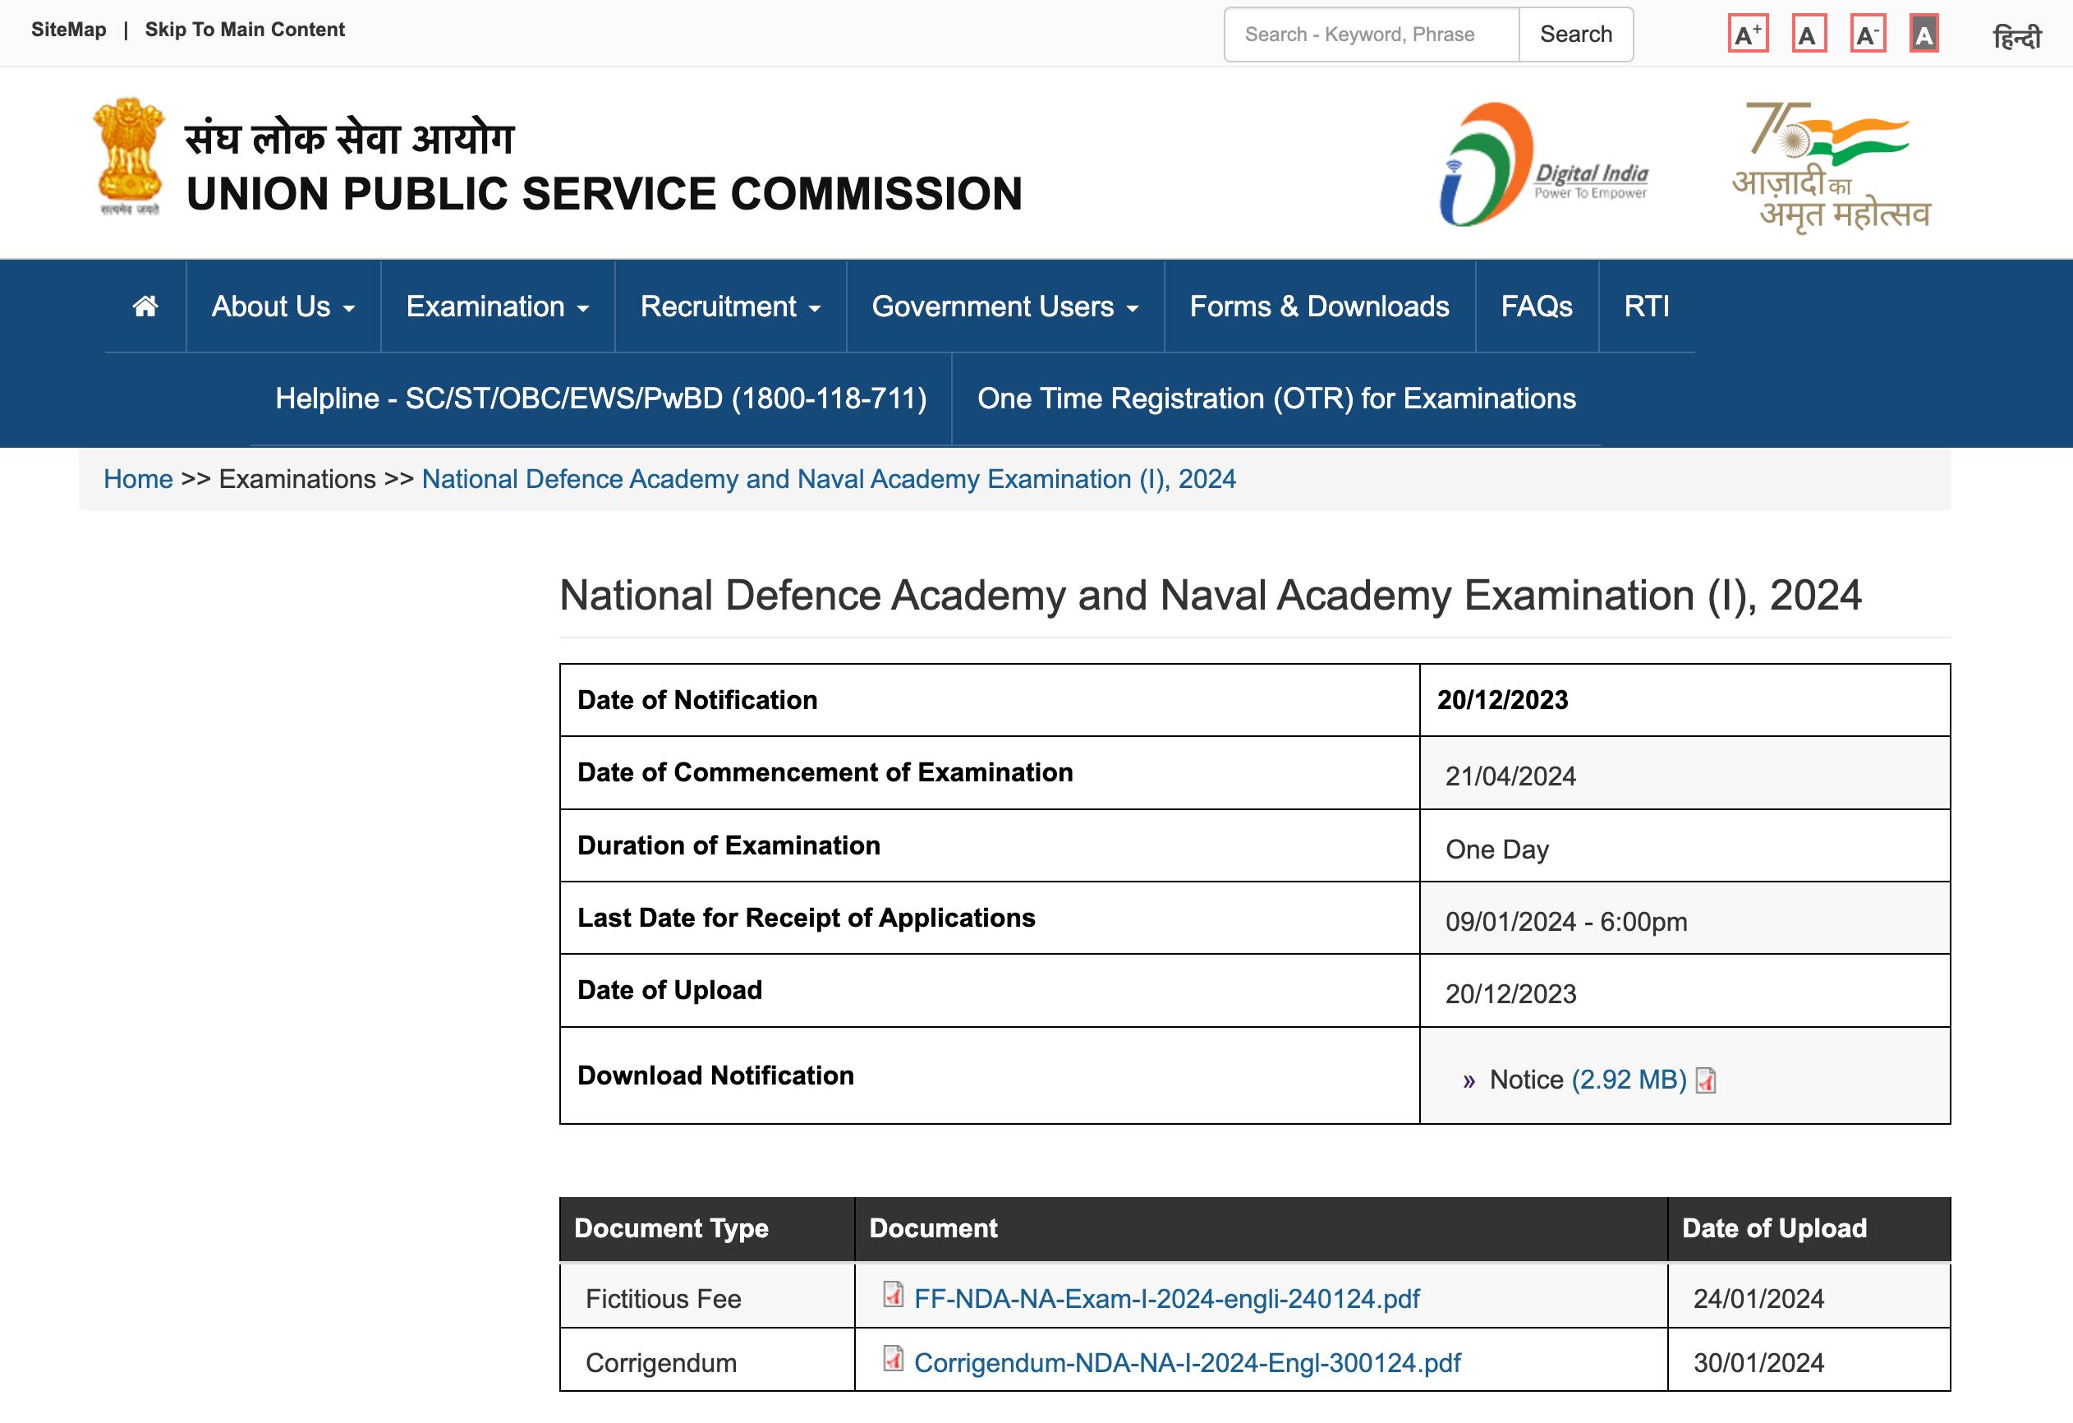Open Corrigendum-NDA-NA-I-2024-Engl-300124.pdf link

coord(1186,1362)
